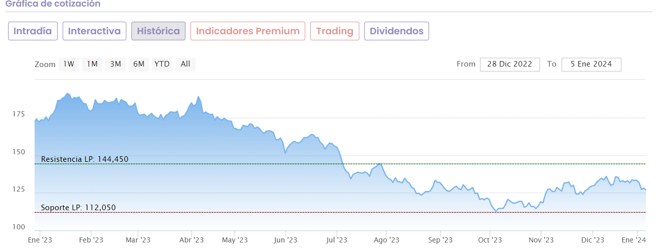The width and height of the screenshot is (659, 248).
Task: Show All historical data
Action: click(185, 64)
